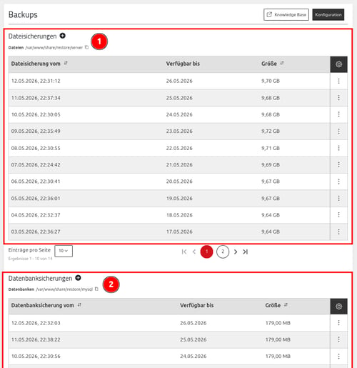Screen dimensions: 357x368
Task: Select the /var/www/share/restore/mysql path text
Action: pos(64,289)
